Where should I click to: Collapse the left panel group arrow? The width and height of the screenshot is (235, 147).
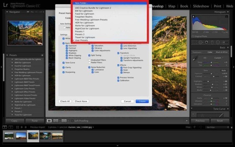1,67
